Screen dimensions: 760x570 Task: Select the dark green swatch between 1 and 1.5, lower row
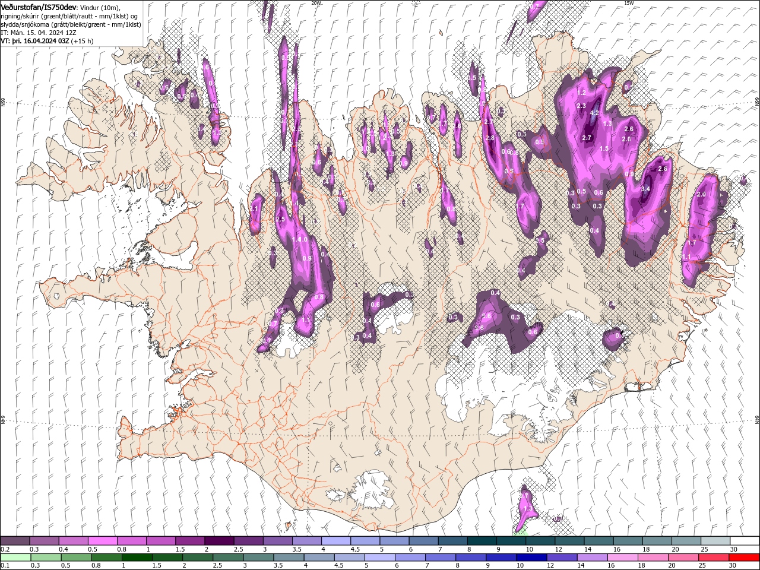pyautogui.click(x=136, y=558)
